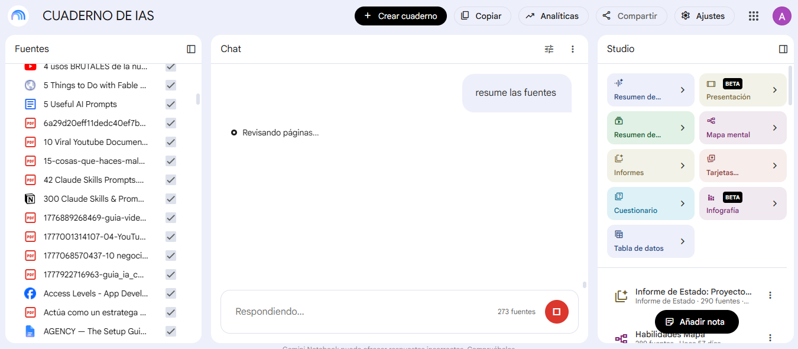Uncheck the 42 Claude Skills Prompts checkbox
The height and width of the screenshot is (349, 798).
(171, 180)
